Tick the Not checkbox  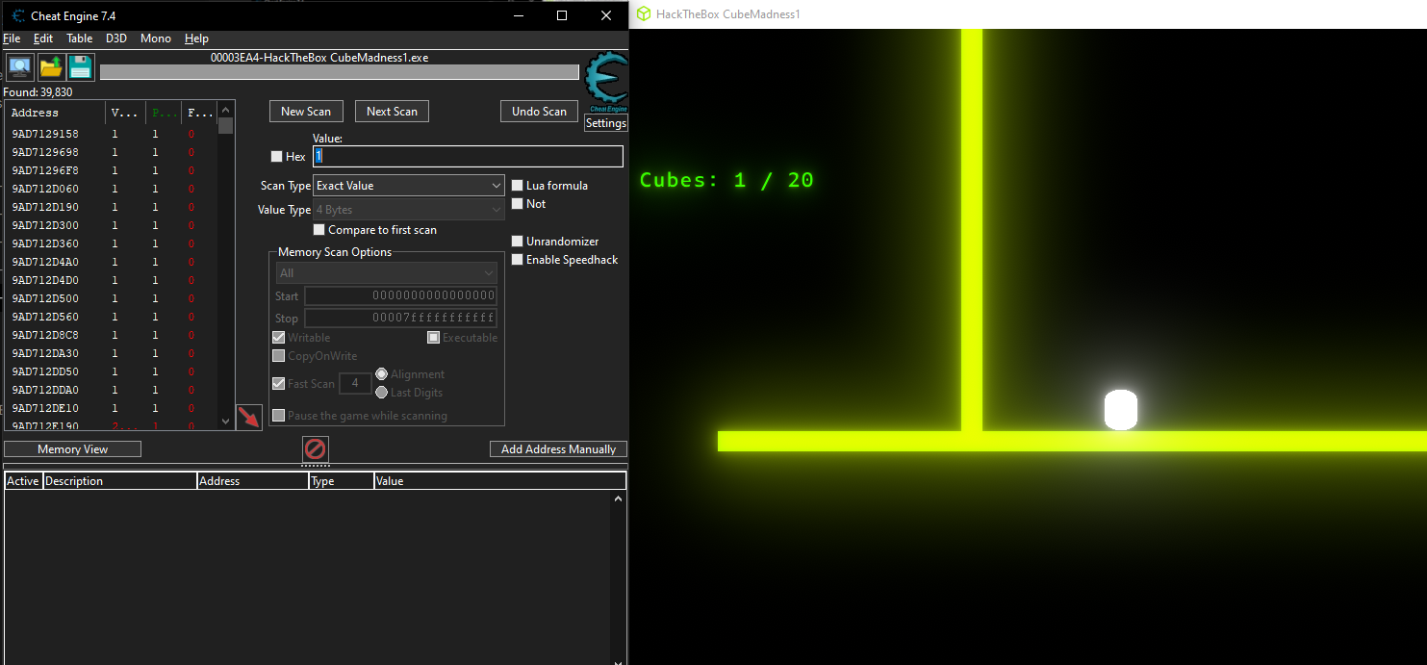(x=518, y=204)
